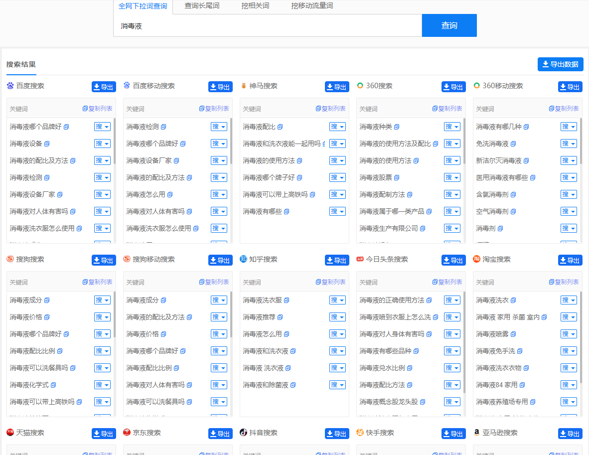Open 搜 dropdown for 消毒液洗衣 in 淘宝搜索
This screenshot has width=589, height=455.
pos(569,300)
